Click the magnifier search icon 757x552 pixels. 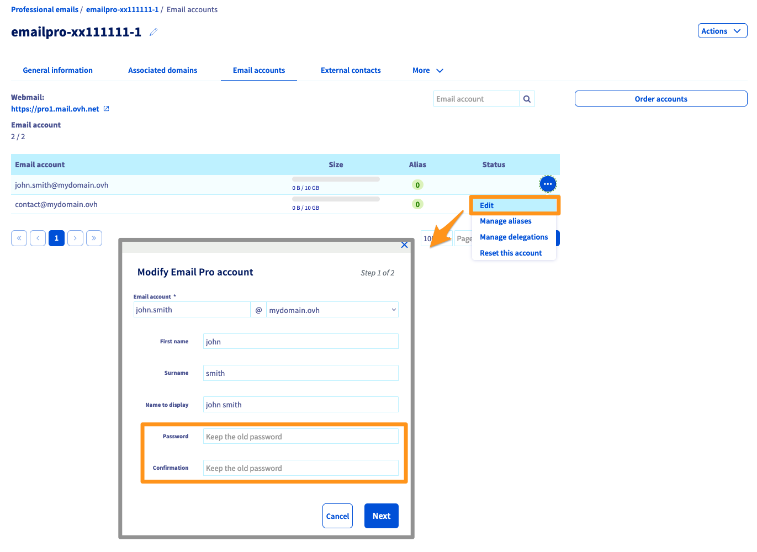(527, 99)
